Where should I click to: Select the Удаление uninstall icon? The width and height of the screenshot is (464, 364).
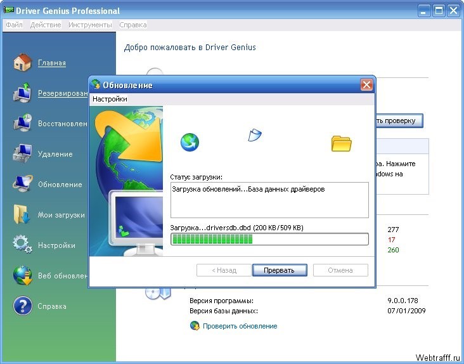pyautogui.click(x=22, y=153)
